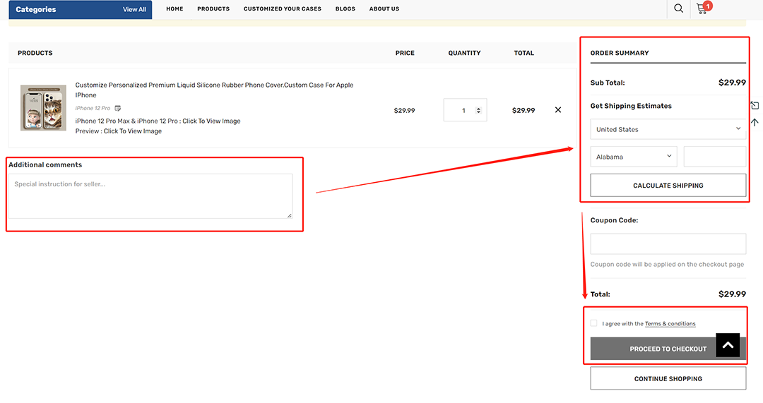Open the search magnifier icon
763x403 pixels.
pos(678,8)
